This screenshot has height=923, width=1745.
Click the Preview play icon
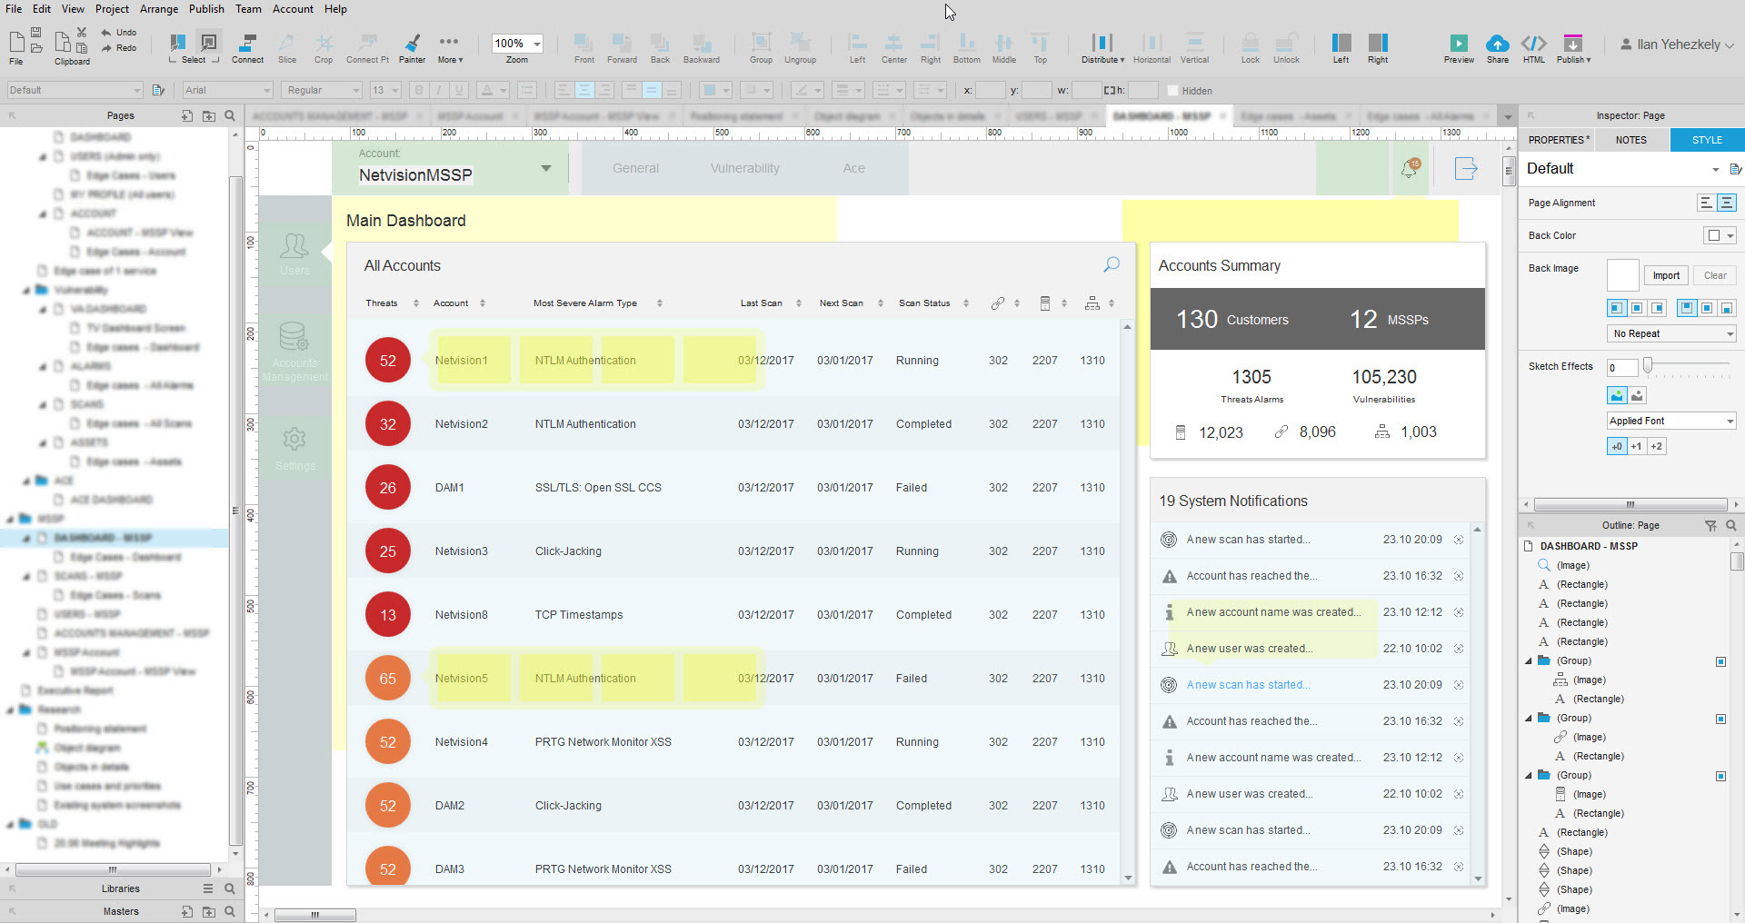[1459, 43]
